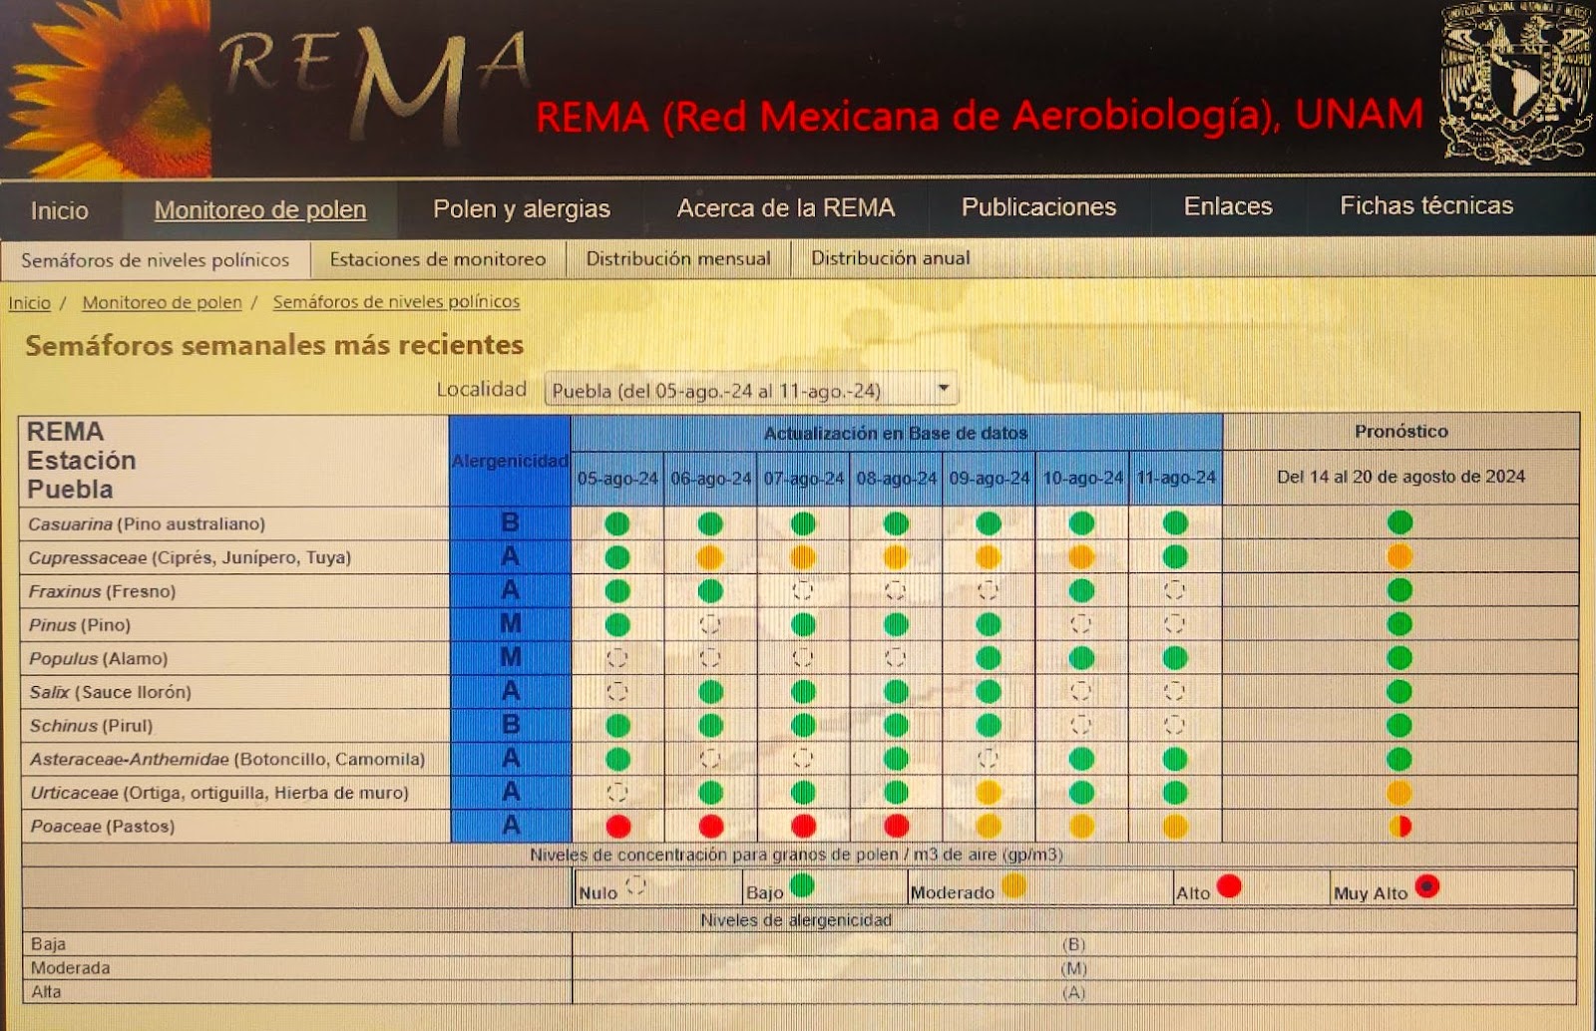Click Poaceae red dot for 05-ago-24
Screen dimensions: 1596x1031
tap(618, 826)
